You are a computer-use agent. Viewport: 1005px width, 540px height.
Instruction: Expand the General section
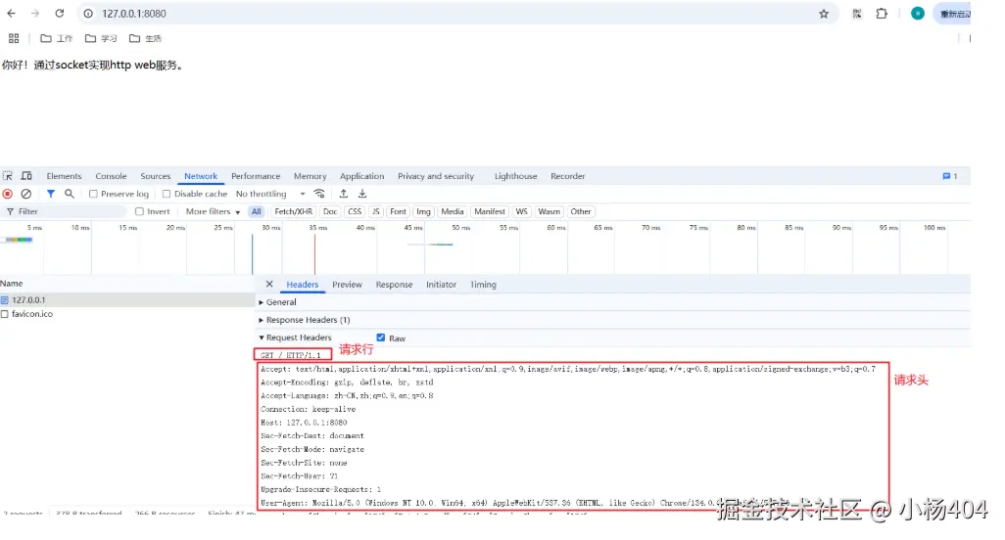(277, 302)
